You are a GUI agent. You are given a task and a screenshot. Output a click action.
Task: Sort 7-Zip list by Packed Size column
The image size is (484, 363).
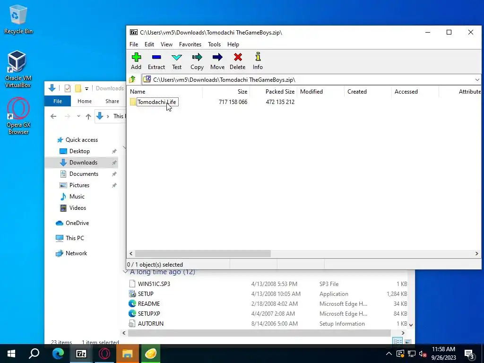(x=273, y=92)
